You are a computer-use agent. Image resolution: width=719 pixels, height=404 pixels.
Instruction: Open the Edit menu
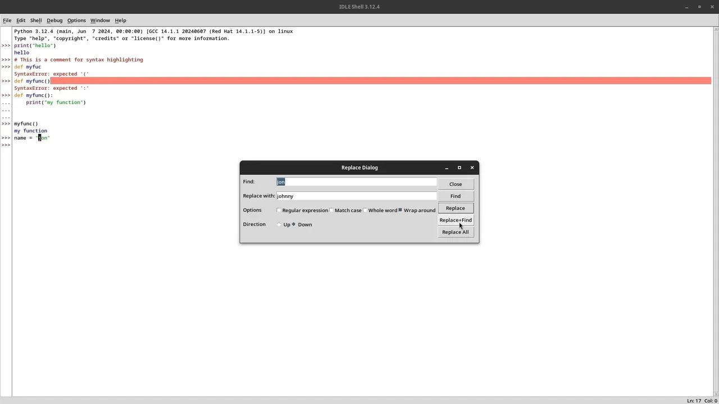[21, 20]
